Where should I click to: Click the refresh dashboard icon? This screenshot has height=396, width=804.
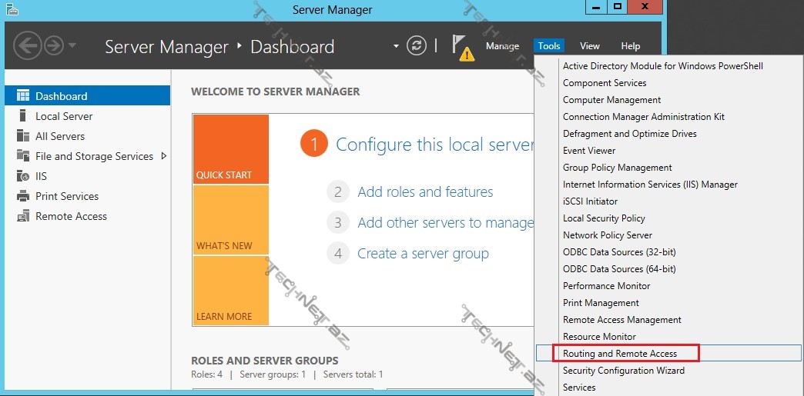tap(417, 45)
